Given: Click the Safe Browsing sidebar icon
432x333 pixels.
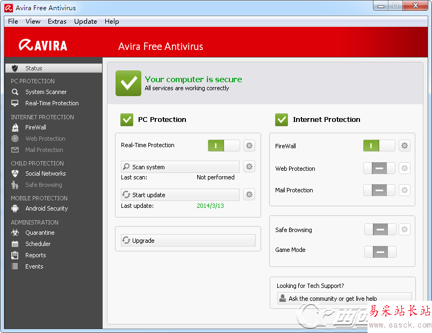Looking at the screenshot, I should [x=15, y=185].
